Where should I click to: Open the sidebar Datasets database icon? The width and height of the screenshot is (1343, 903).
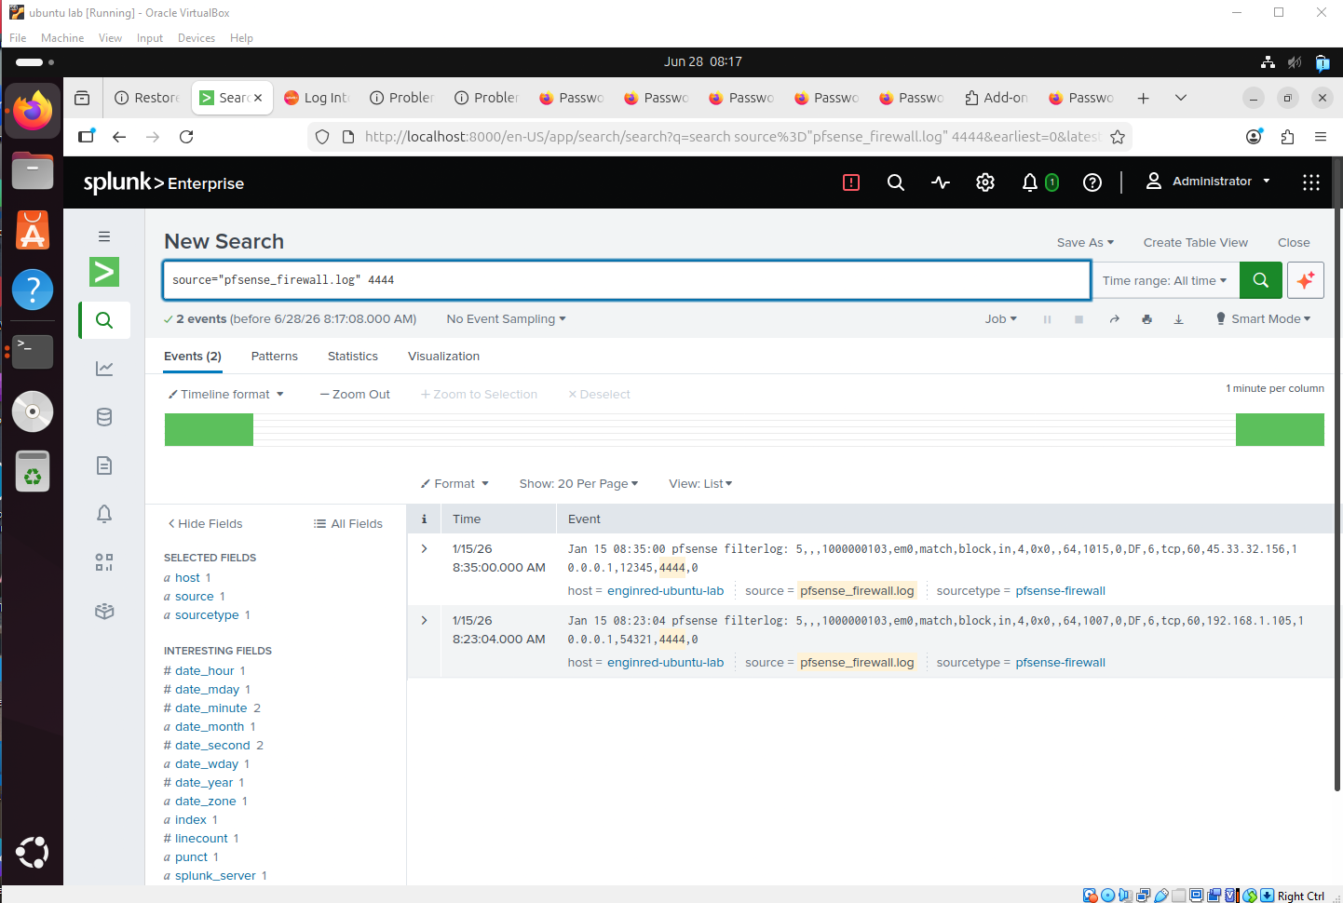pyautogui.click(x=104, y=417)
